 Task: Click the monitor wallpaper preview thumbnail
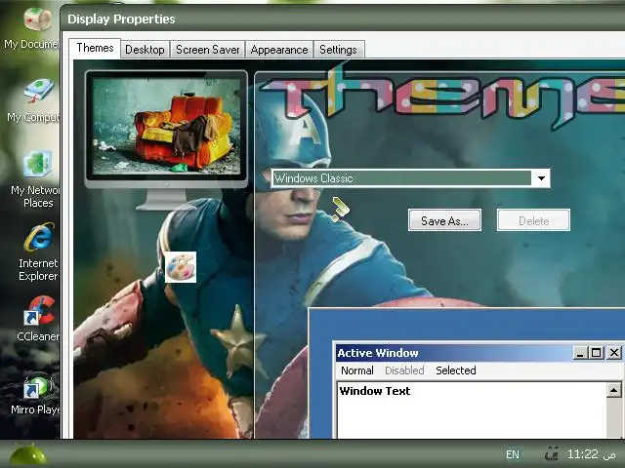(x=167, y=126)
